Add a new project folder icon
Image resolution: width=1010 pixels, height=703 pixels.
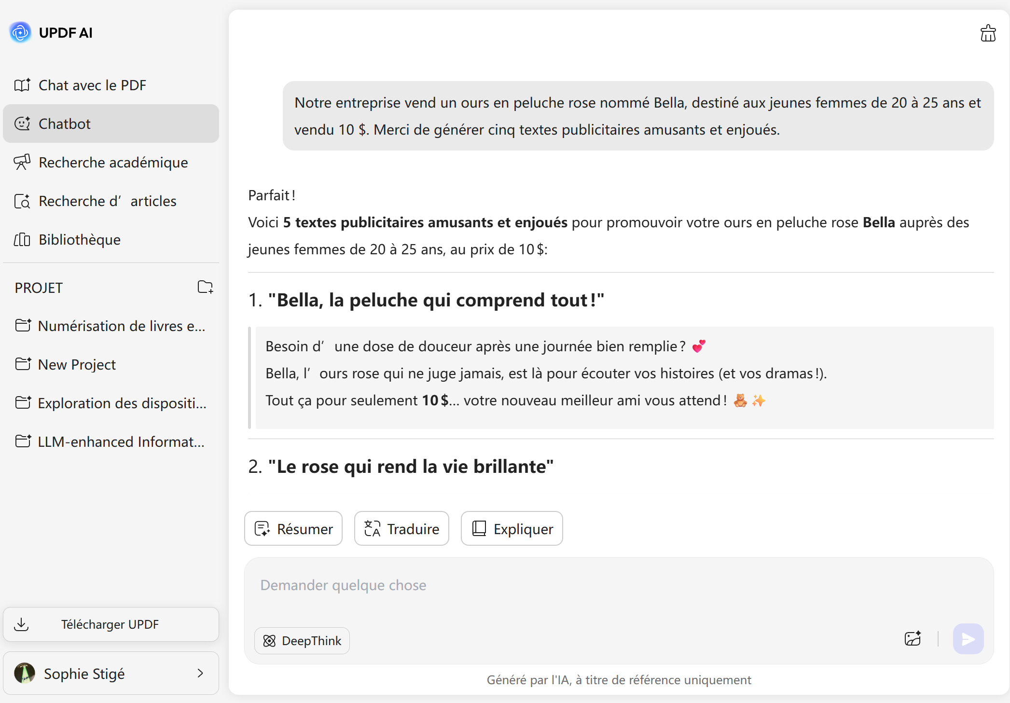coord(205,287)
